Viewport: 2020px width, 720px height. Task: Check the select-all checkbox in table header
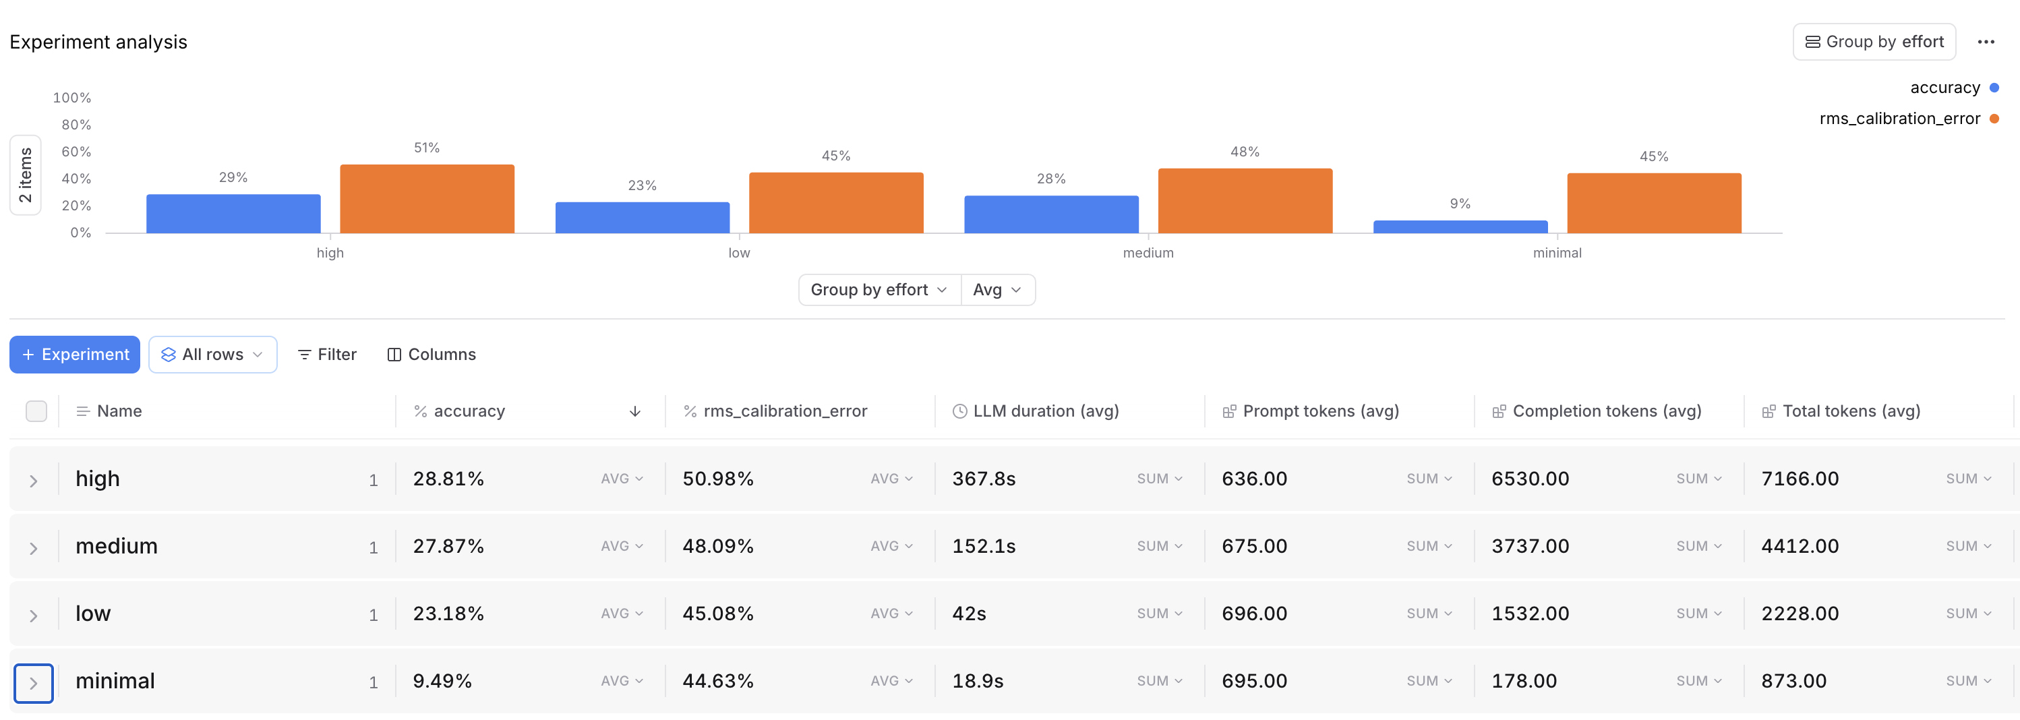coord(36,410)
